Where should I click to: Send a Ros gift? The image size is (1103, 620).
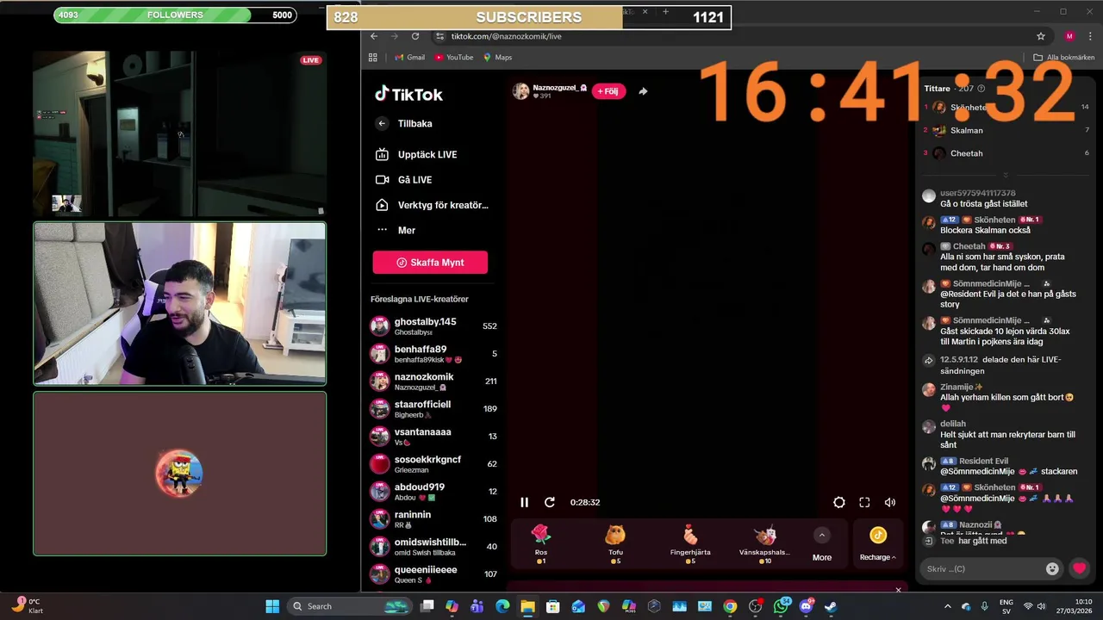point(541,543)
